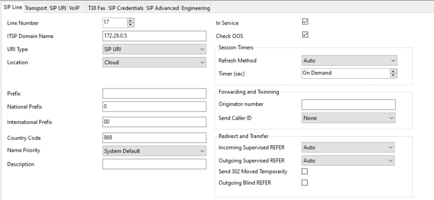Switch to the Transport tab
434x200 pixels.
pyautogui.click(x=36, y=8)
